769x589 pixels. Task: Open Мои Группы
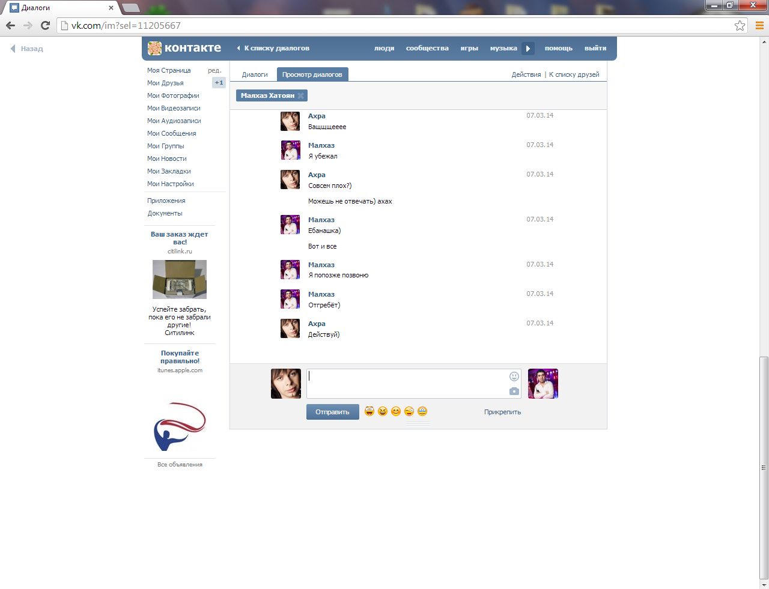tap(166, 146)
